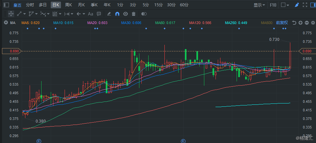Select the wave count 1-3 drawing tool
The width and height of the screenshot is (316, 143).
pos(43,14)
